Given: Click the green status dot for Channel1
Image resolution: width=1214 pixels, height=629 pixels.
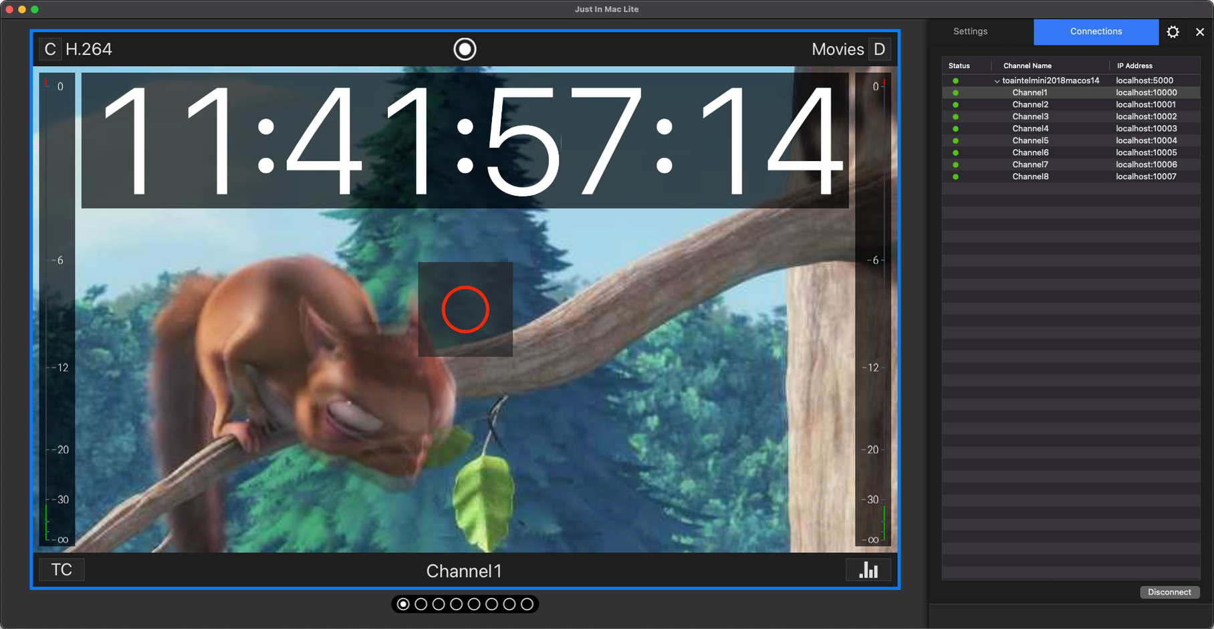Looking at the screenshot, I should 955,93.
